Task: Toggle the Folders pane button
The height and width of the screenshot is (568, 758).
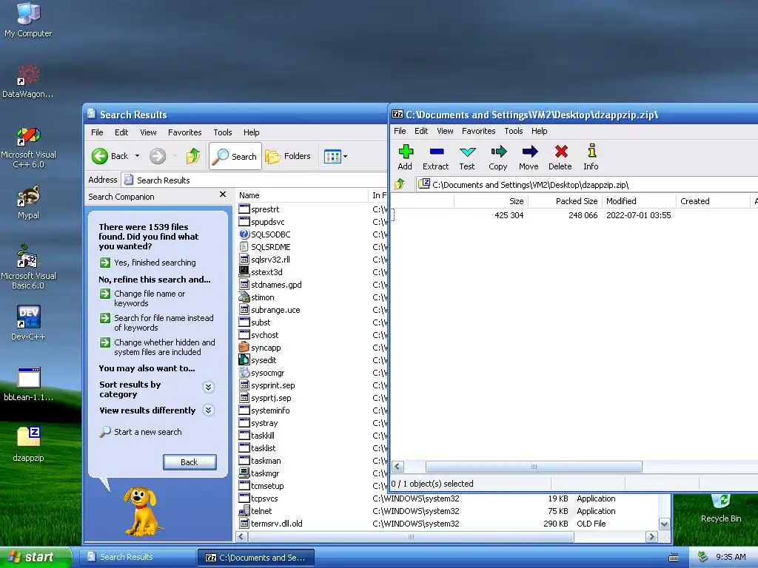Action: point(288,156)
